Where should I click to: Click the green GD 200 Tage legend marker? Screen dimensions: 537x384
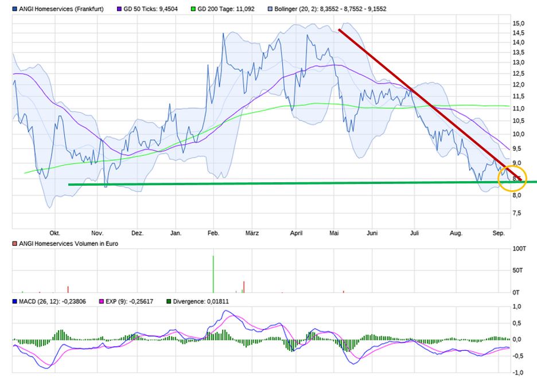[x=193, y=10]
